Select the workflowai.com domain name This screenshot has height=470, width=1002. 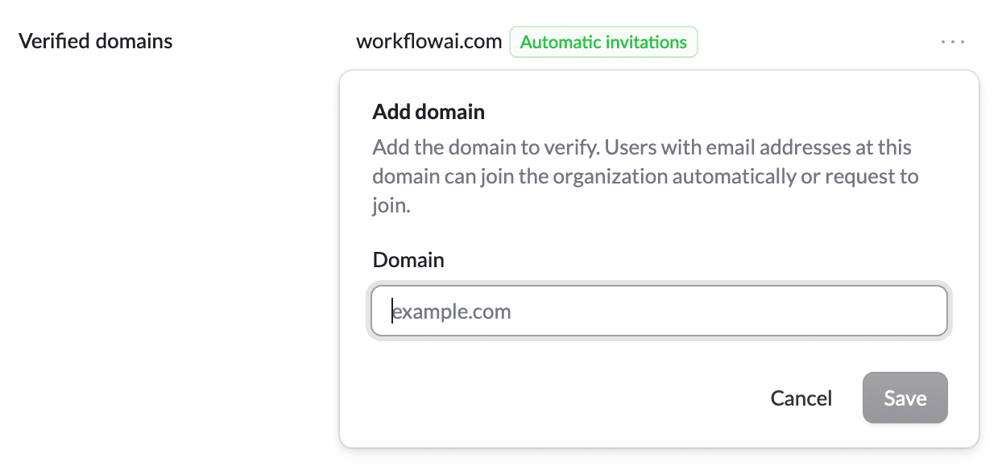pyautogui.click(x=429, y=42)
